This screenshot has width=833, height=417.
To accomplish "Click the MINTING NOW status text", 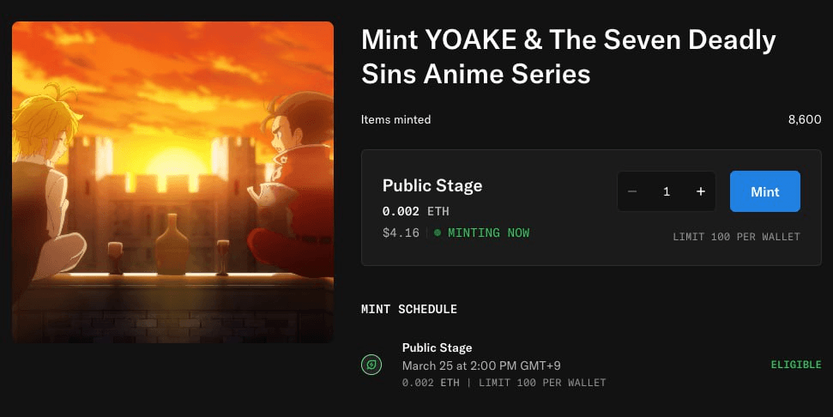I will (488, 233).
